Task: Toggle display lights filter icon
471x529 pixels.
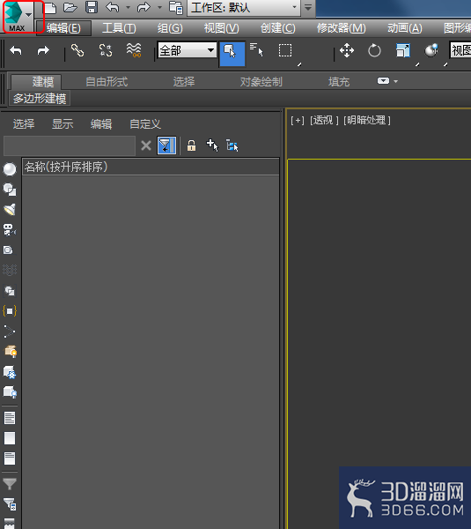Action: point(10,210)
